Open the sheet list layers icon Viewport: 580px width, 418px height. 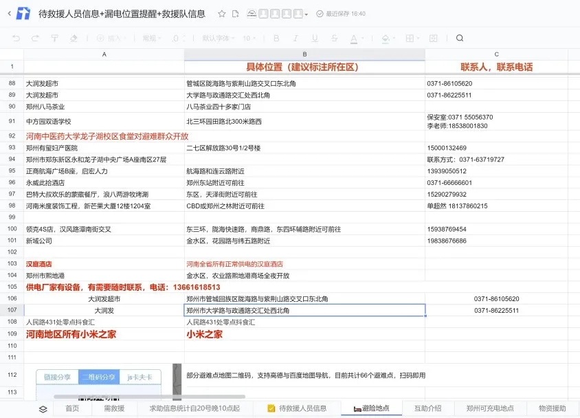point(43,409)
